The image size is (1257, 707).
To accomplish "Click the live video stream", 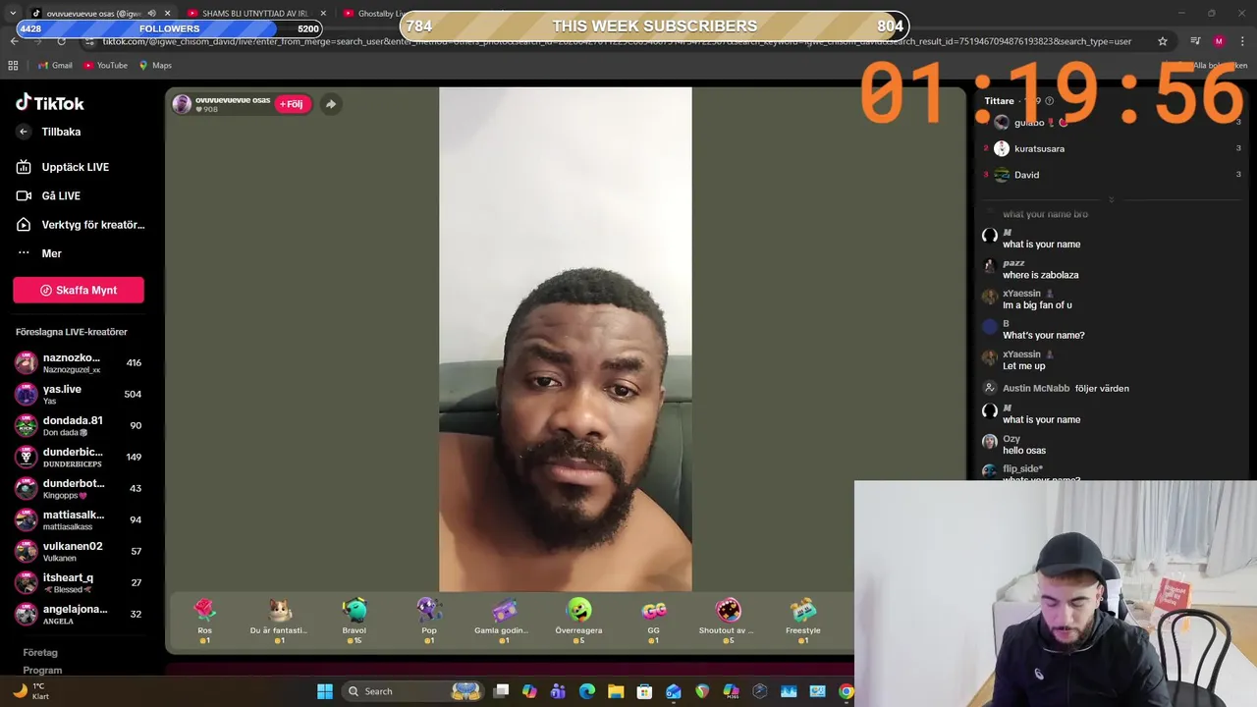I will click(x=566, y=340).
